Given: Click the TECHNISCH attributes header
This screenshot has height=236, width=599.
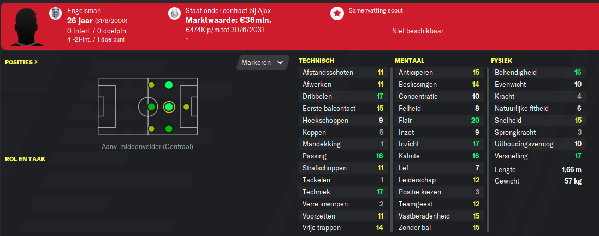Looking at the screenshot, I should [x=316, y=61].
